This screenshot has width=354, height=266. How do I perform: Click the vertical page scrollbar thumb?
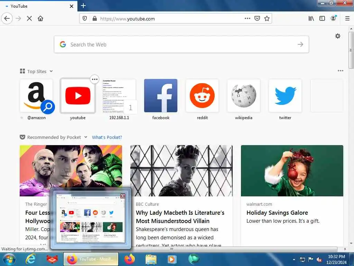click(x=351, y=50)
